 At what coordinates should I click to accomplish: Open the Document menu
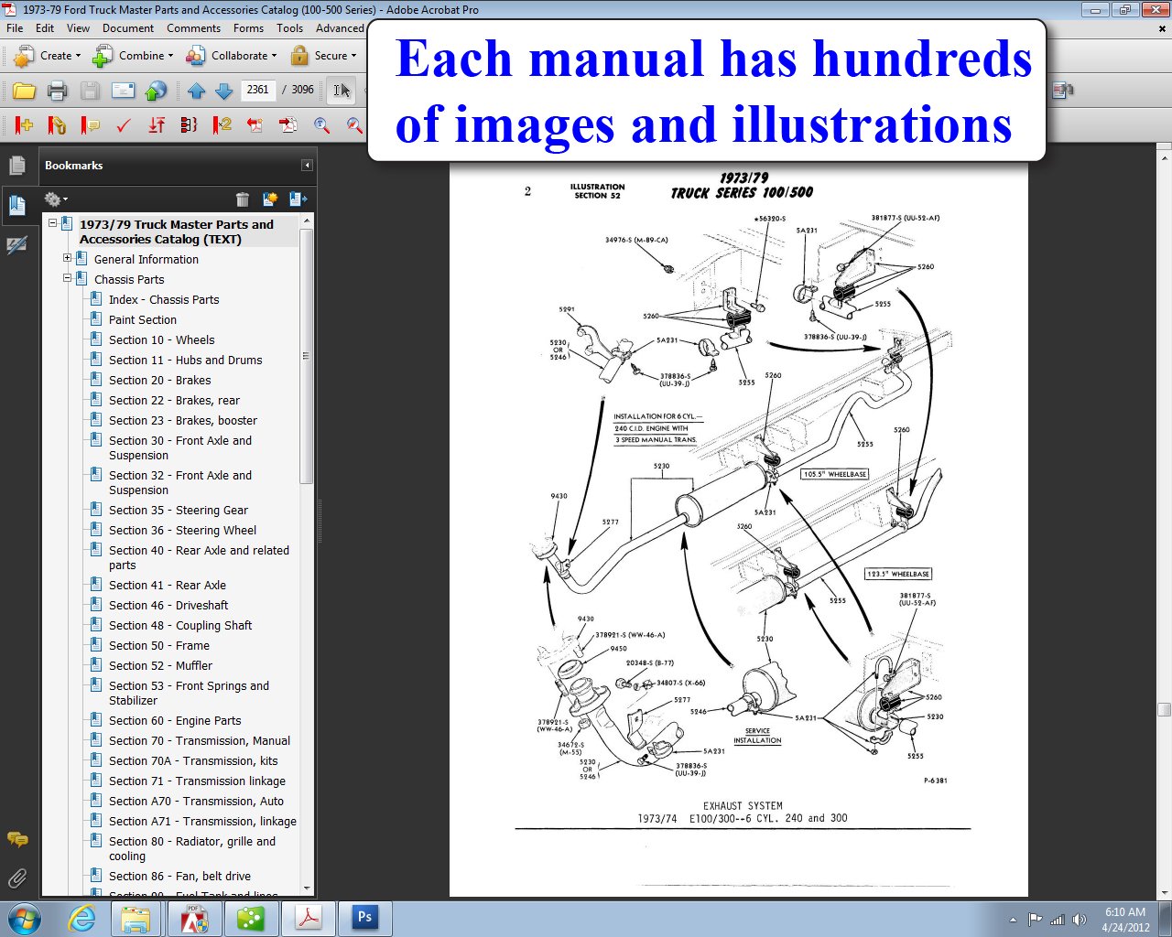(x=127, y=28)
